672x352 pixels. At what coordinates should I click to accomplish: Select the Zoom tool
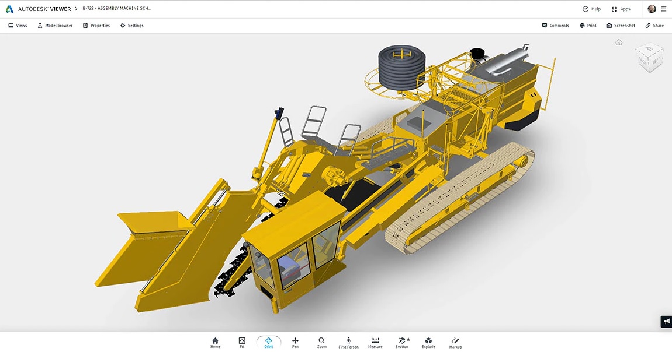322,343
